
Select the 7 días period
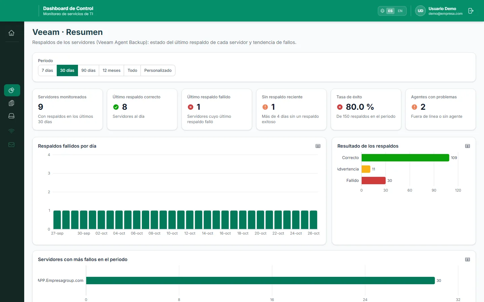point(47,70)
